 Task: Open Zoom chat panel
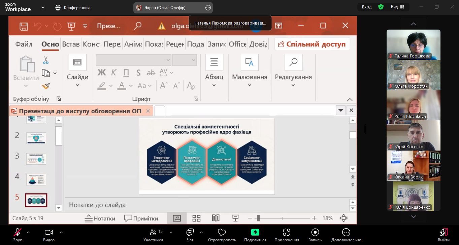coord(190,235)
